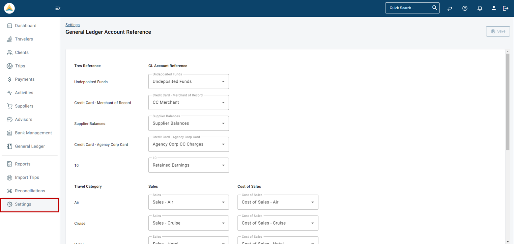Select Bank Management in the sidebar
The height and width of the screenshot is (244, 514).
[x=33, y=133]
